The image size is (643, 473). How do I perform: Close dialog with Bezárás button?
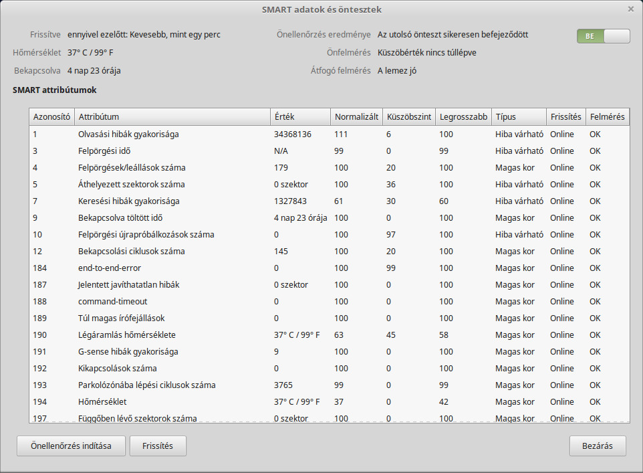[x=598, y=446]
